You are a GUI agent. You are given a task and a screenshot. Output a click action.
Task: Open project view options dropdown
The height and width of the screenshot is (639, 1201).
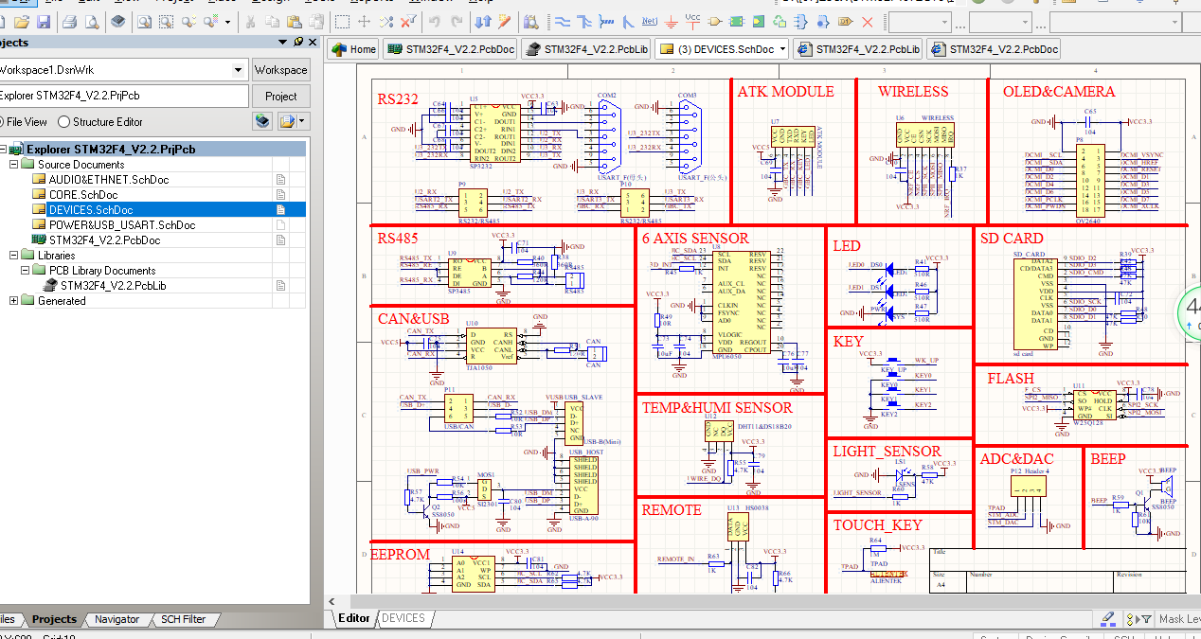(x=302, y=121)
